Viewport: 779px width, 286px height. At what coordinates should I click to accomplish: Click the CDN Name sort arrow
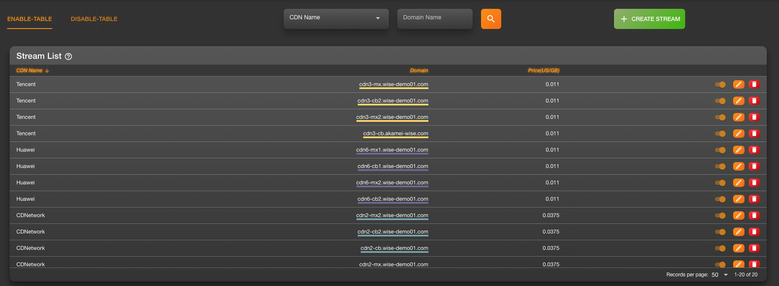point(47,71)
